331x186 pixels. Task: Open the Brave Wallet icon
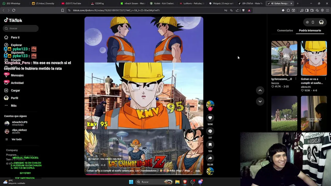coord(312,10)
